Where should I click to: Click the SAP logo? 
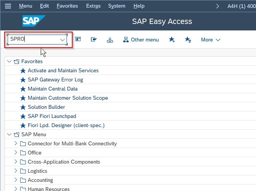tap(34, 21)
